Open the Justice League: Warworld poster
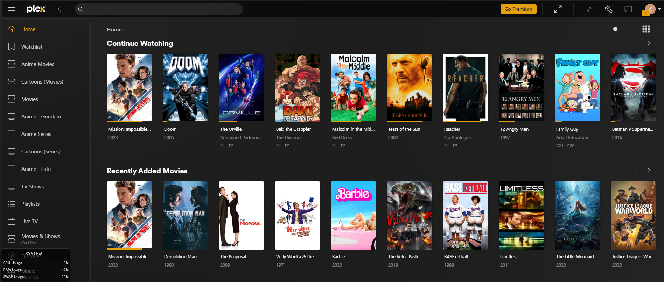The image size is (664, 282). [634, 215]
